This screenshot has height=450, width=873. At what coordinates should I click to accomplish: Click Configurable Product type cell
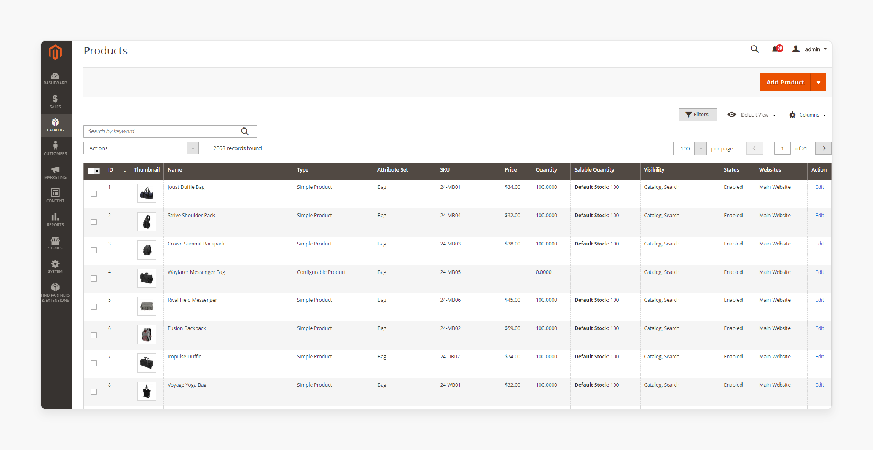(x=321, y=272)
